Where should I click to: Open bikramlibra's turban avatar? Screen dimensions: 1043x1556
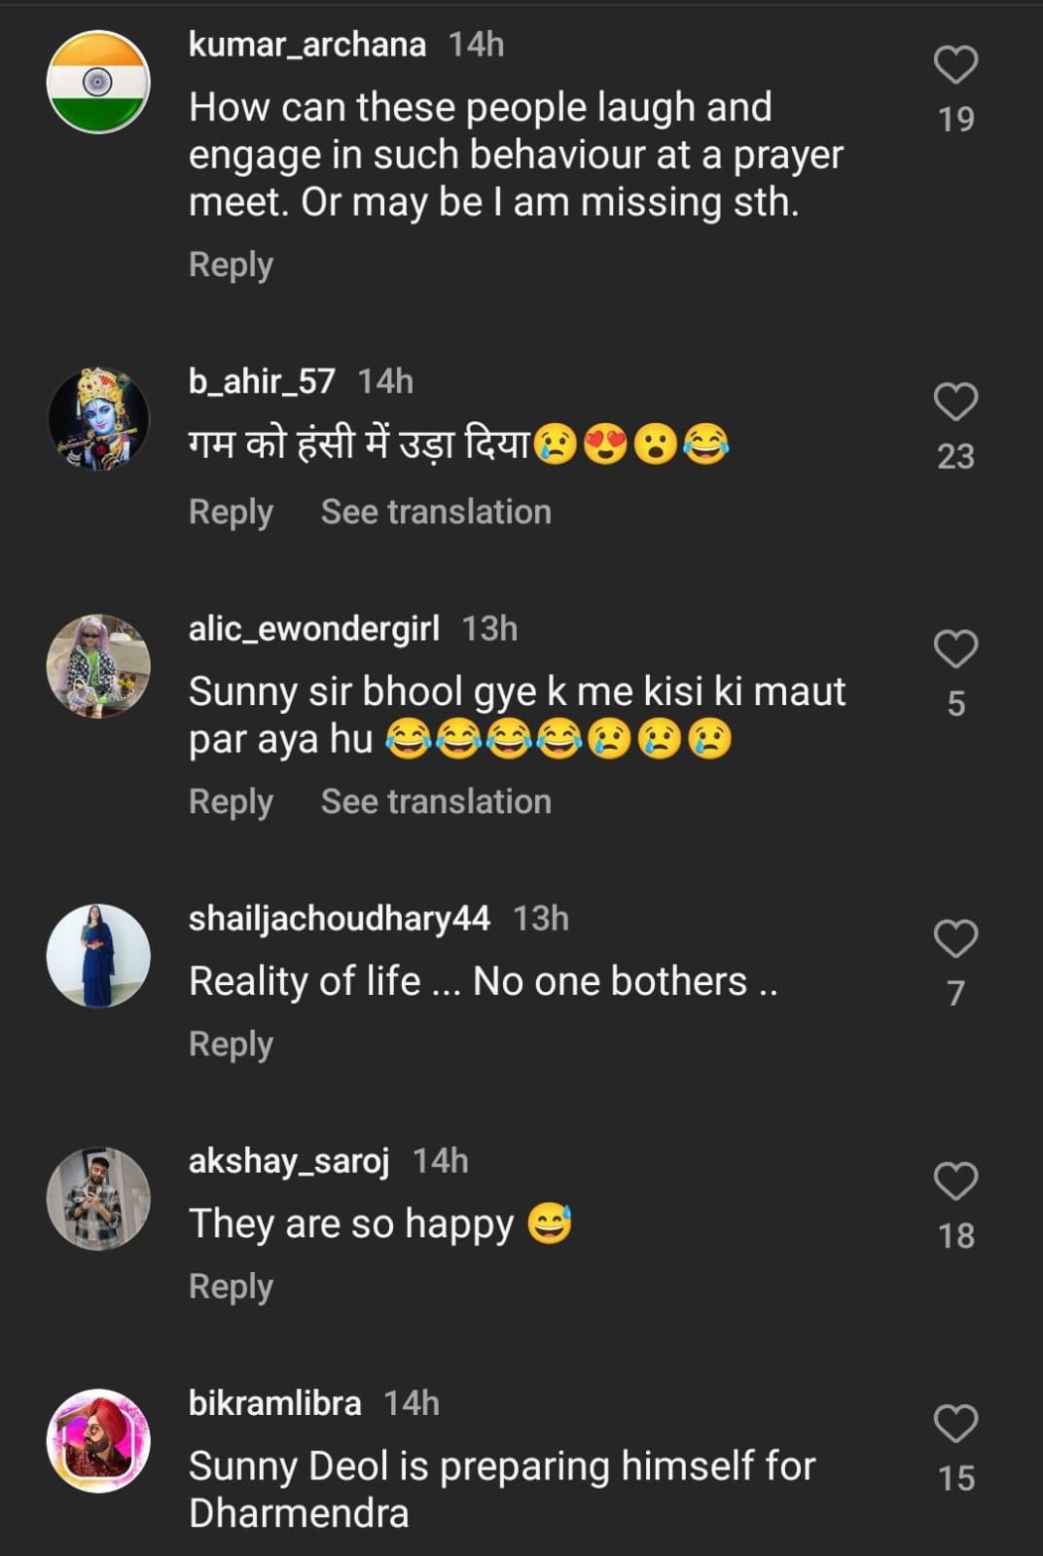(98, 1440)
